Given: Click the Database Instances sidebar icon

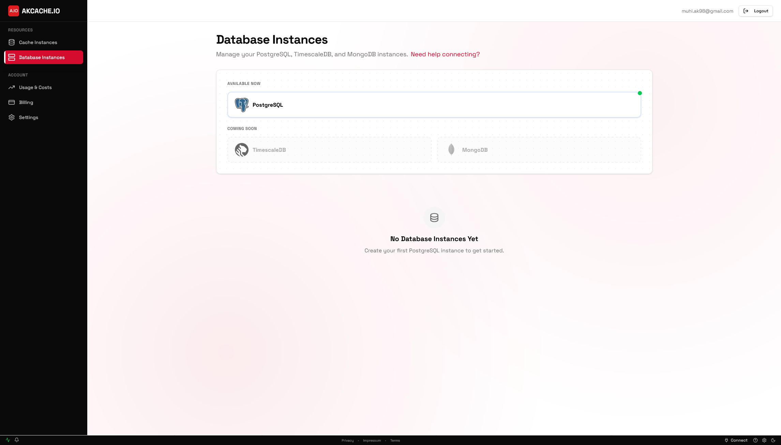Looking at the screenshot, I should [12, 57].
